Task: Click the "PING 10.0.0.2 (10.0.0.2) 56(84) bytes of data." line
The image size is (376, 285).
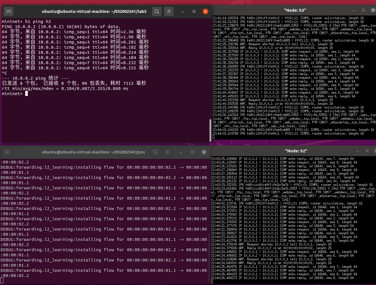Action: pyautogui.click(x=61, y=27)
